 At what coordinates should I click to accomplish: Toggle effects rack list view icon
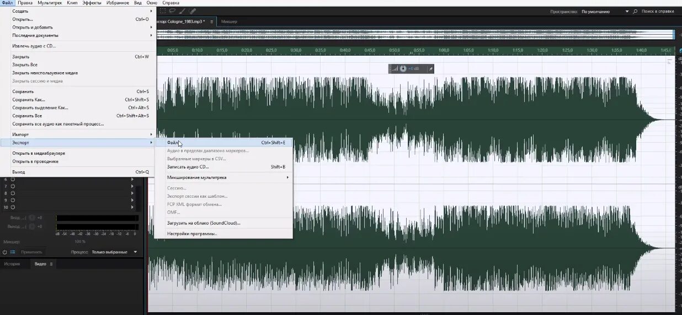pos(13,252)
